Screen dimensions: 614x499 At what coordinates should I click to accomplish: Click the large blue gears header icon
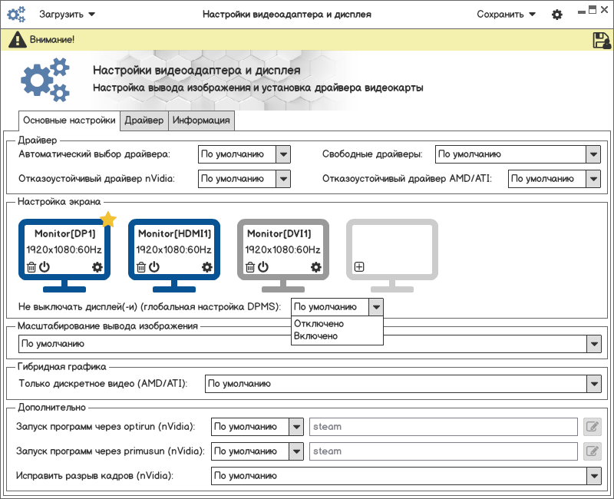pos(45,80)
